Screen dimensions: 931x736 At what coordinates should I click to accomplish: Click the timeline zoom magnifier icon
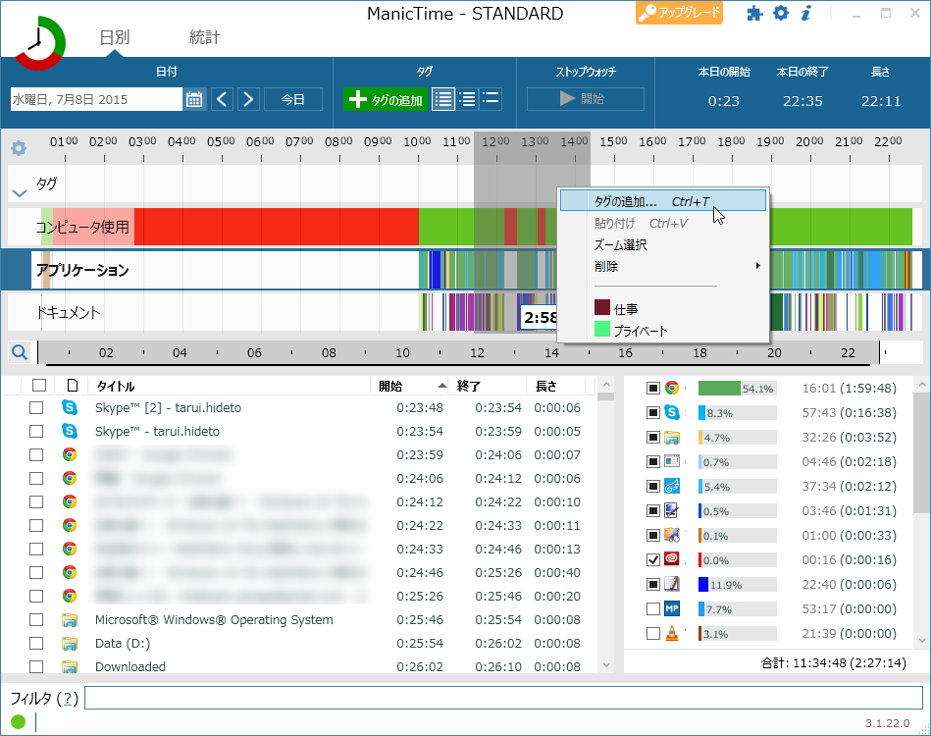pos(19,353)
